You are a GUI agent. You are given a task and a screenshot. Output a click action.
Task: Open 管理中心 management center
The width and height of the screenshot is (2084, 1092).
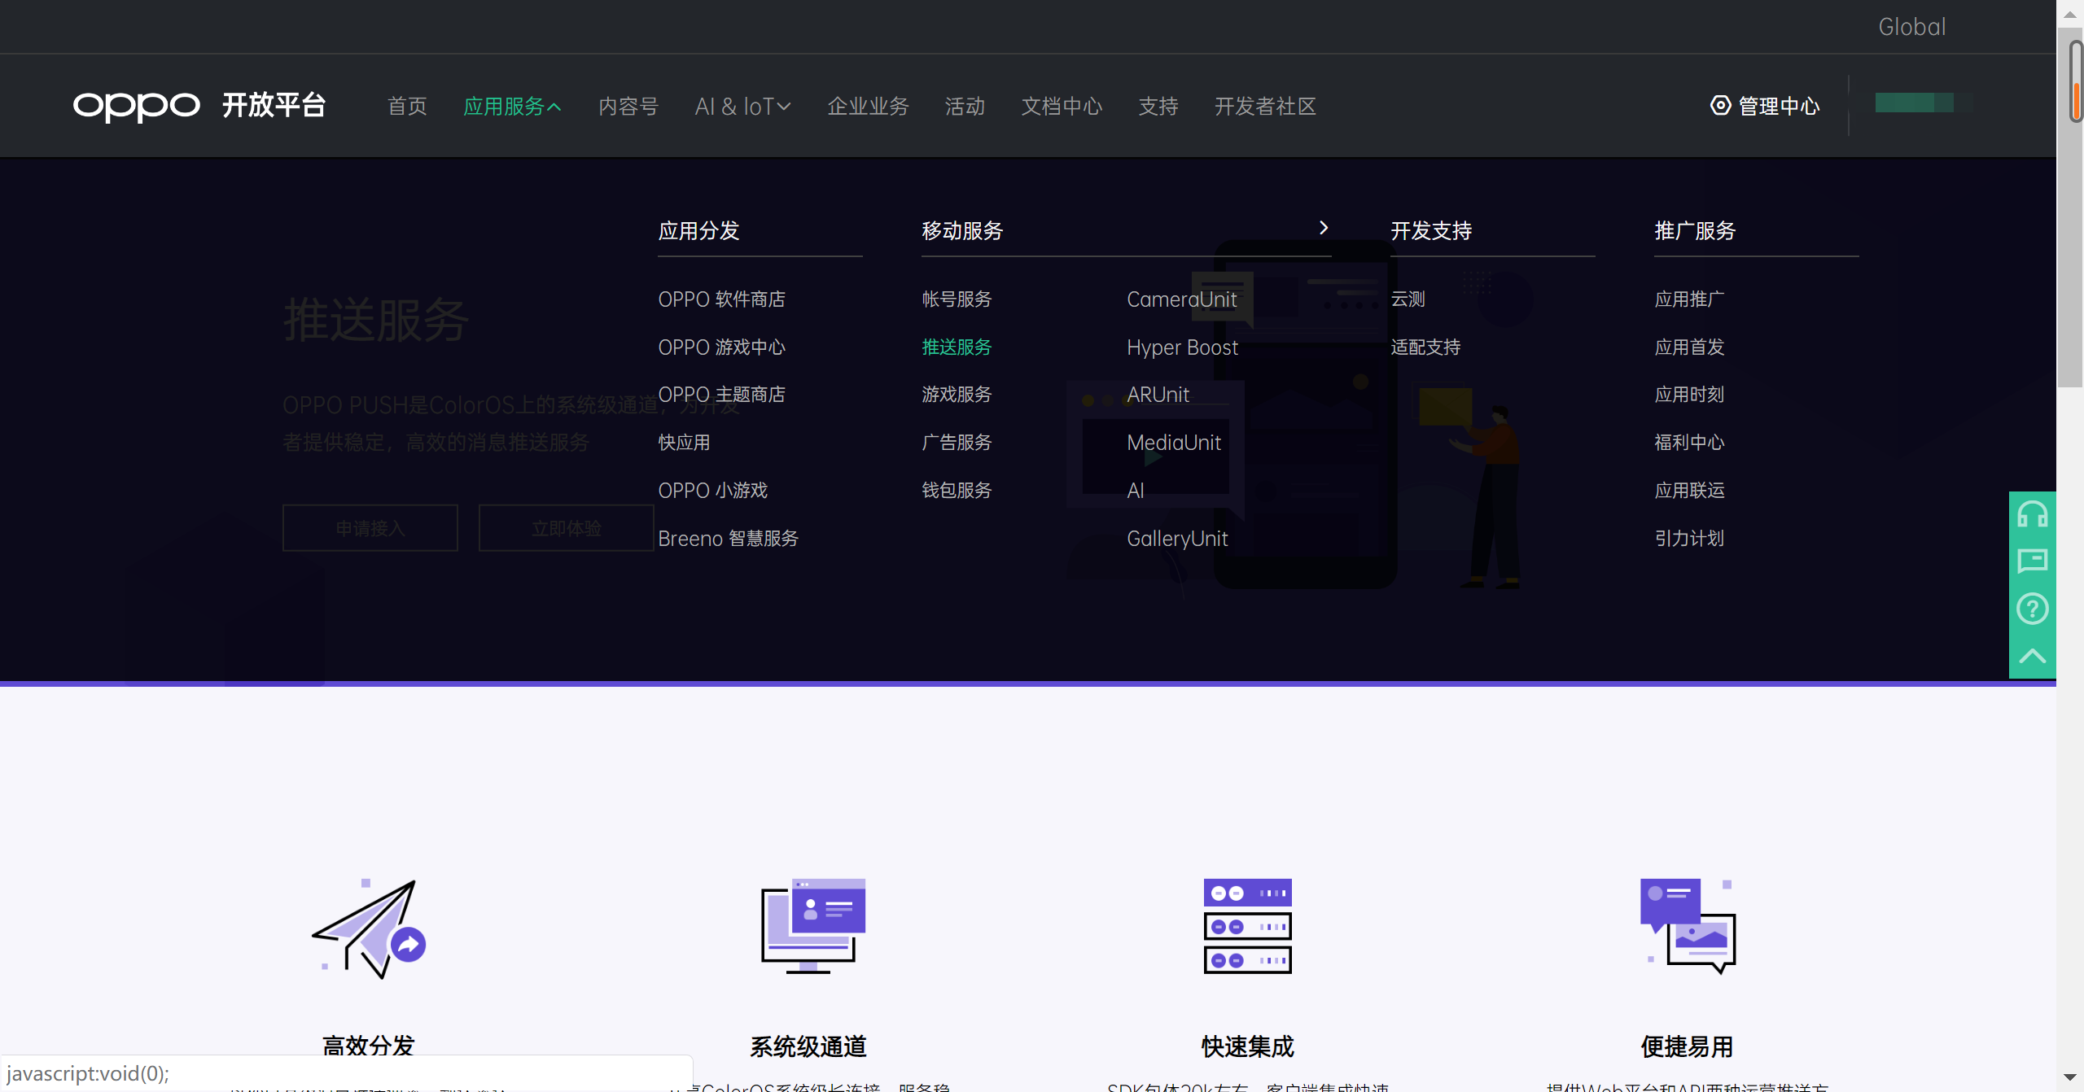(1765, 106)
